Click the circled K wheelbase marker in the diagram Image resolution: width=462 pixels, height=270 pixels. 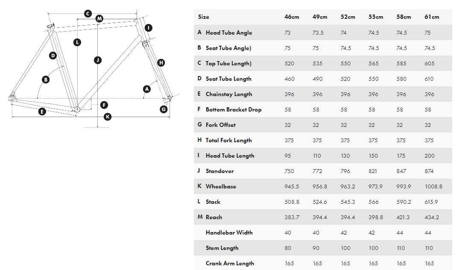(108, 116)
